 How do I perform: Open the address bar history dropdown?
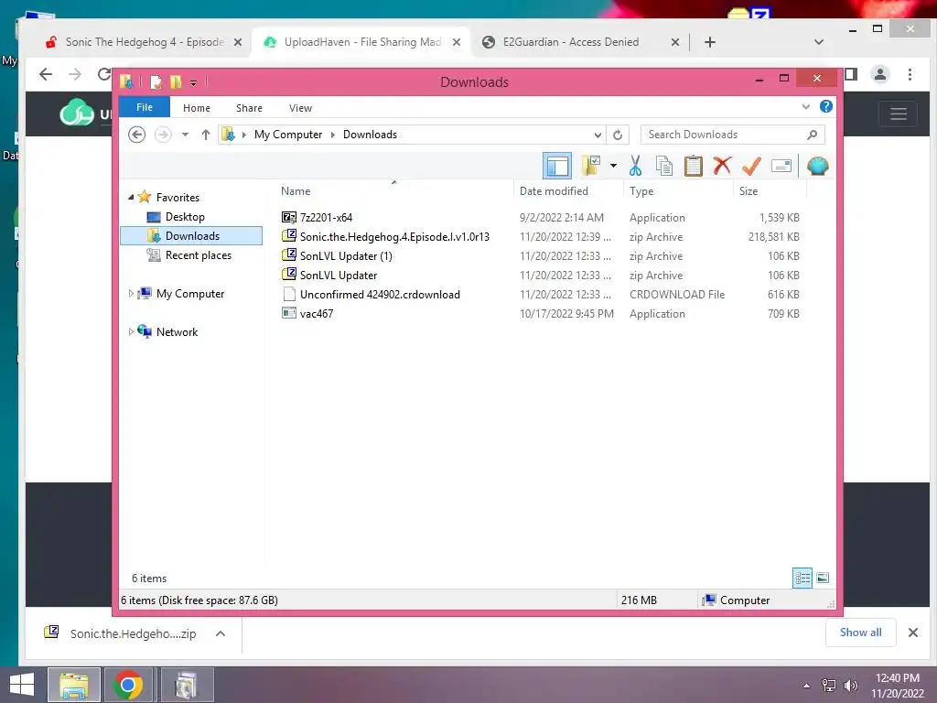pyautogui.click(x=597, y=135)
